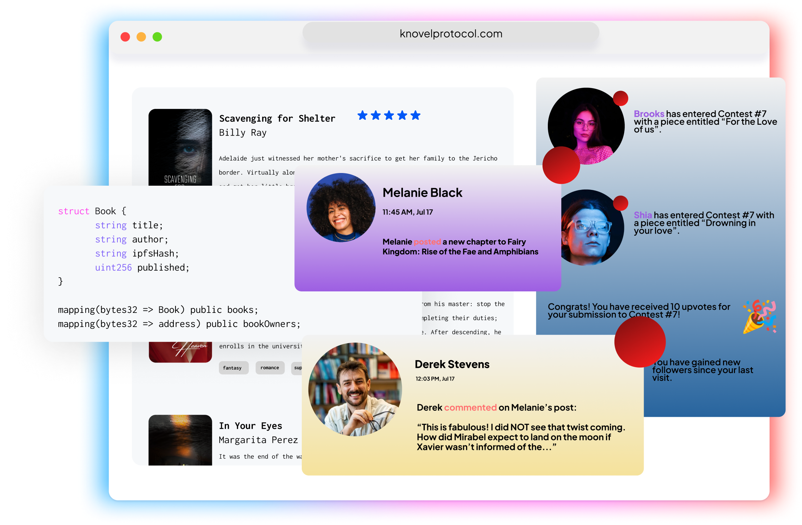The height and width of the screenshot is (525, 802).
Task: Click the first blue rating star
Action: click(362, 115)
